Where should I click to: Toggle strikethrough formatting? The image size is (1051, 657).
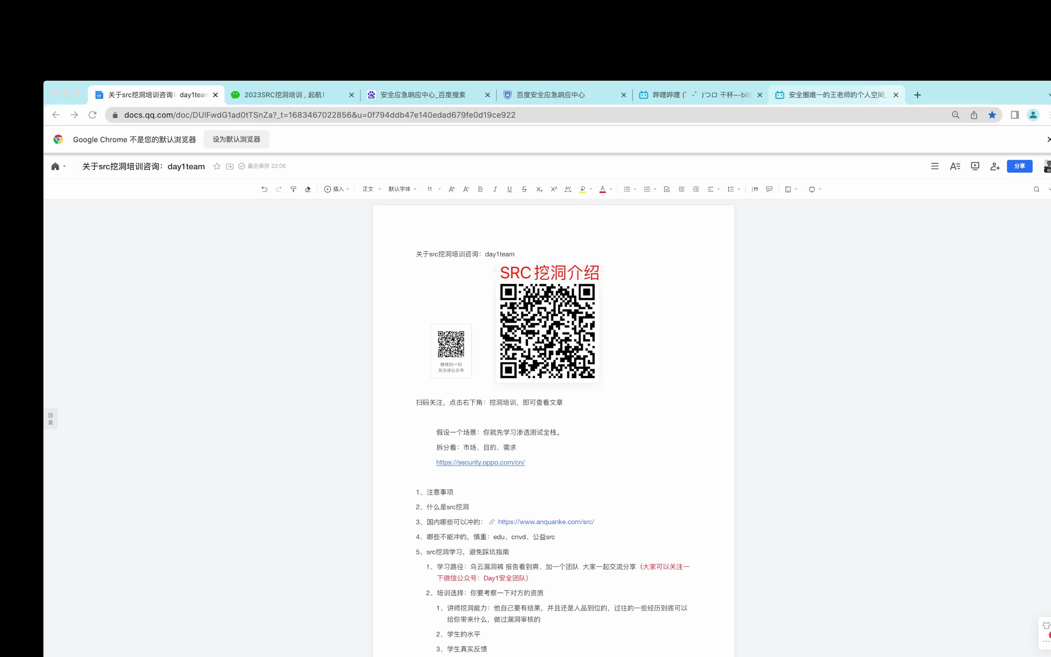524,189
